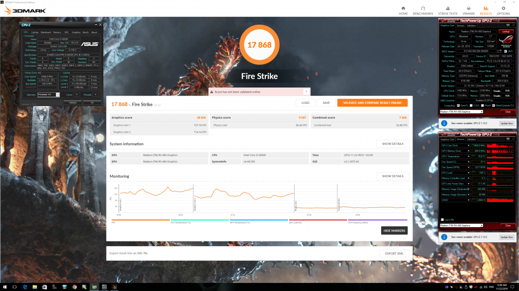
Task: Click the BIOS share icon in GPU-Z
Action: click(500, 51)
